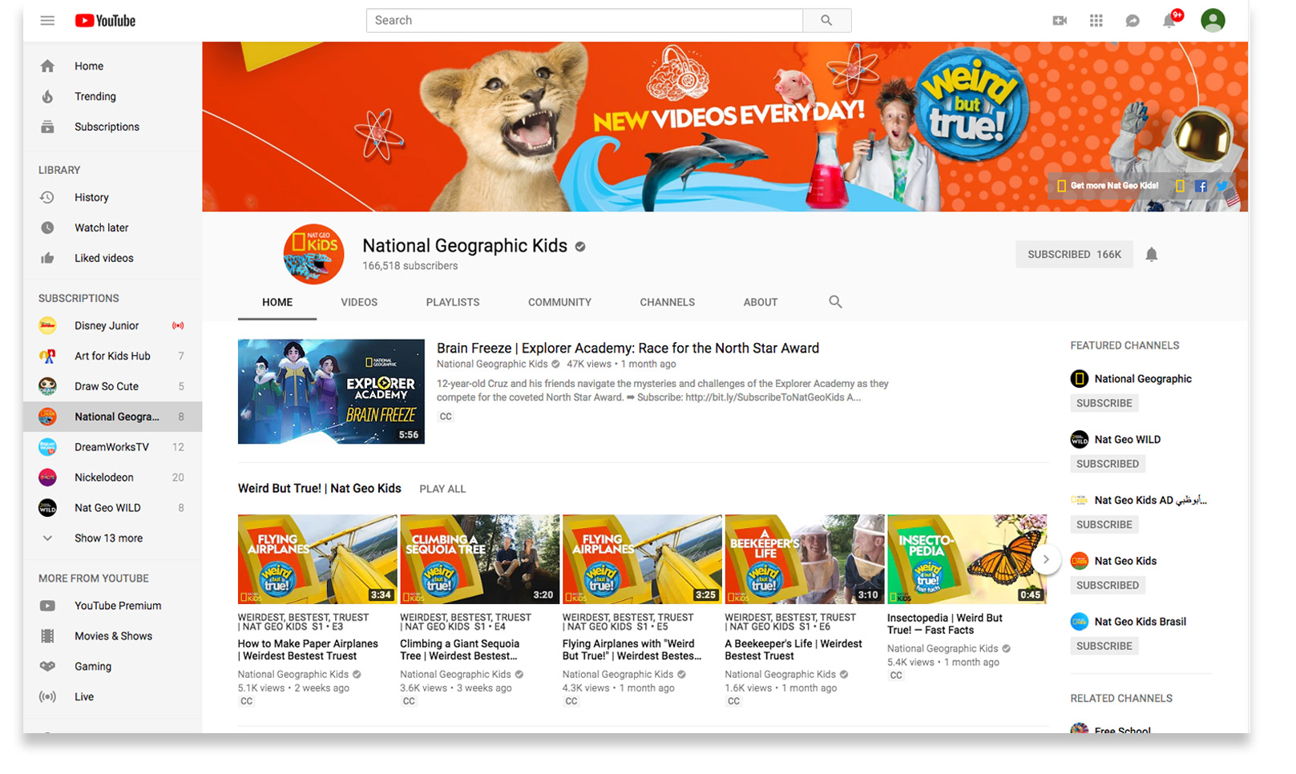Viewport: 1296px width, 774px height.
Task: Open the hamburger guide menu
Action: click(47, 21)
